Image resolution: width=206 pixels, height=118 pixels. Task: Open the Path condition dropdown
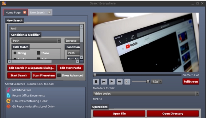click(x=36, y=41)
